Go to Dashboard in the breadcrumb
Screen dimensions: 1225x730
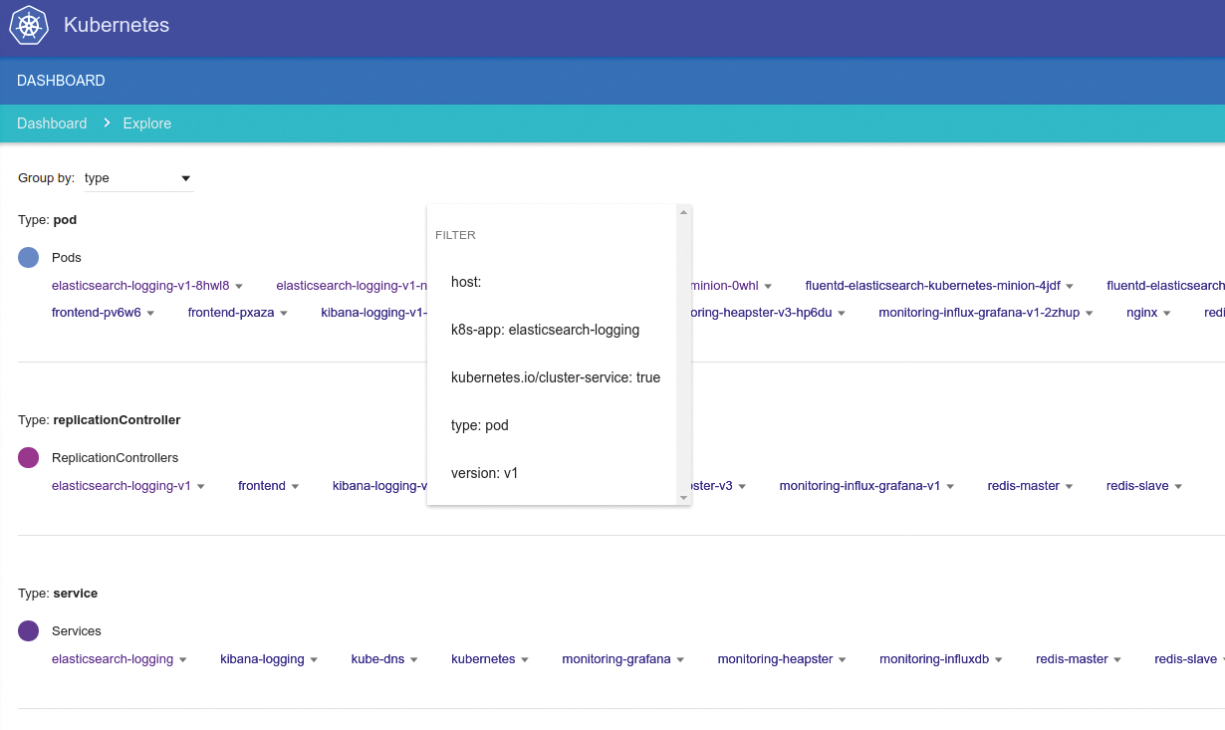point(52,123)
